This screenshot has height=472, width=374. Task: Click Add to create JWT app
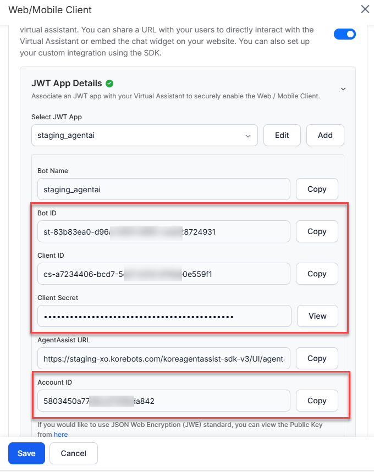click(x=325, y=135)
